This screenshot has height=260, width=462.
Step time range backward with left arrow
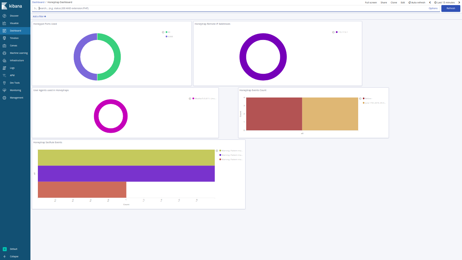[430, 2]
